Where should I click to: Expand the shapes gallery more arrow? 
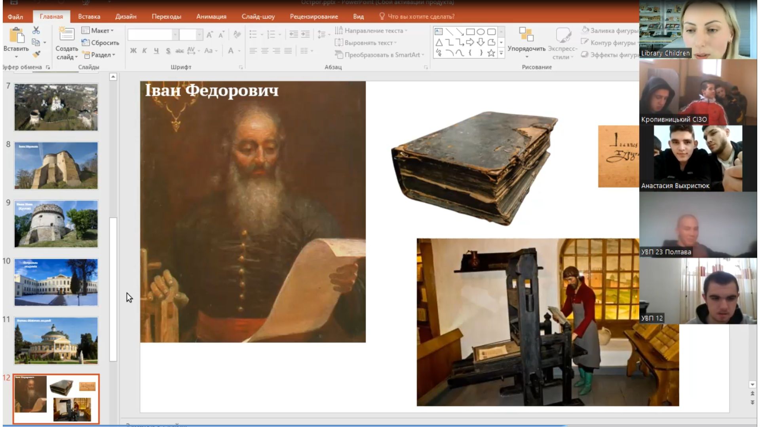coord(501,53)
